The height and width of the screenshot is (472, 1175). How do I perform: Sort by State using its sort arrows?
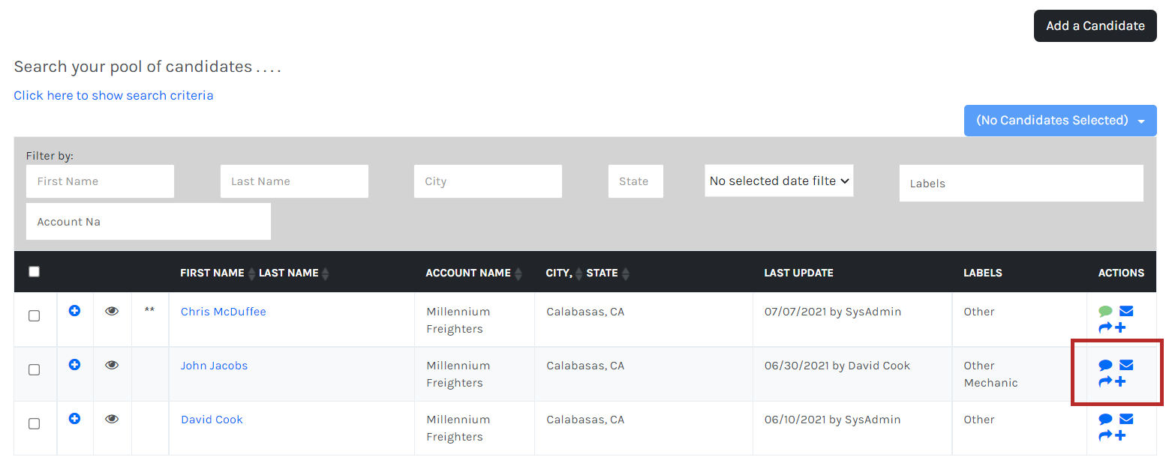pyautogui.click(x=625, y=273)
